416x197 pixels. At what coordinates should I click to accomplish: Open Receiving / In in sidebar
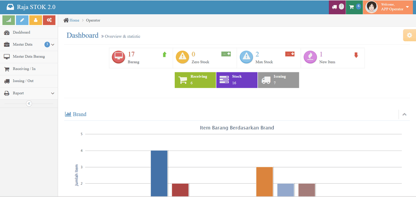coord(29,69)
